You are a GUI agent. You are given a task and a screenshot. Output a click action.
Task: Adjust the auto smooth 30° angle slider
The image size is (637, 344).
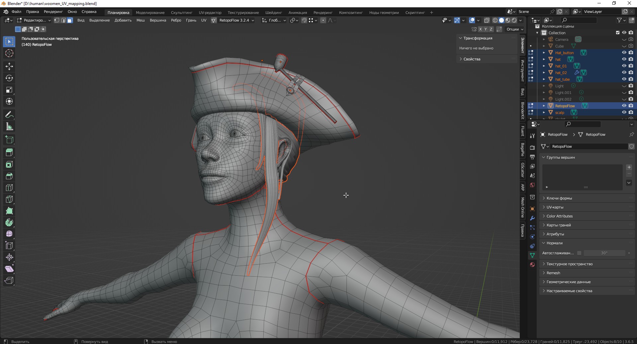click(604, 253)
